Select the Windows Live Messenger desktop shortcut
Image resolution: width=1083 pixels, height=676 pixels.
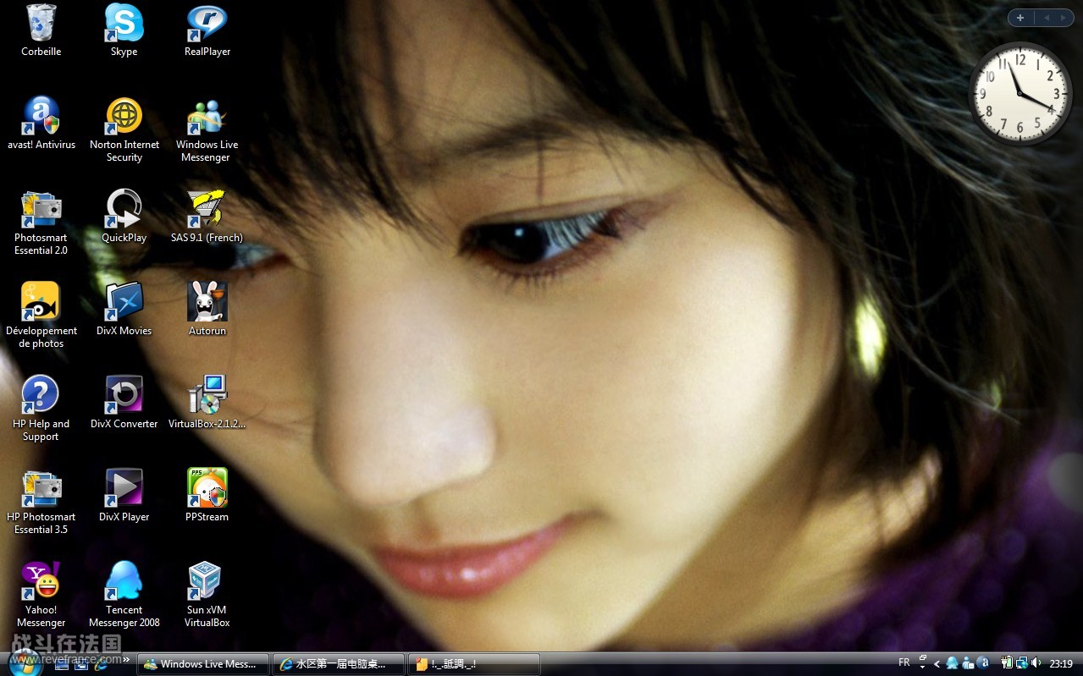tap(207, 130)
